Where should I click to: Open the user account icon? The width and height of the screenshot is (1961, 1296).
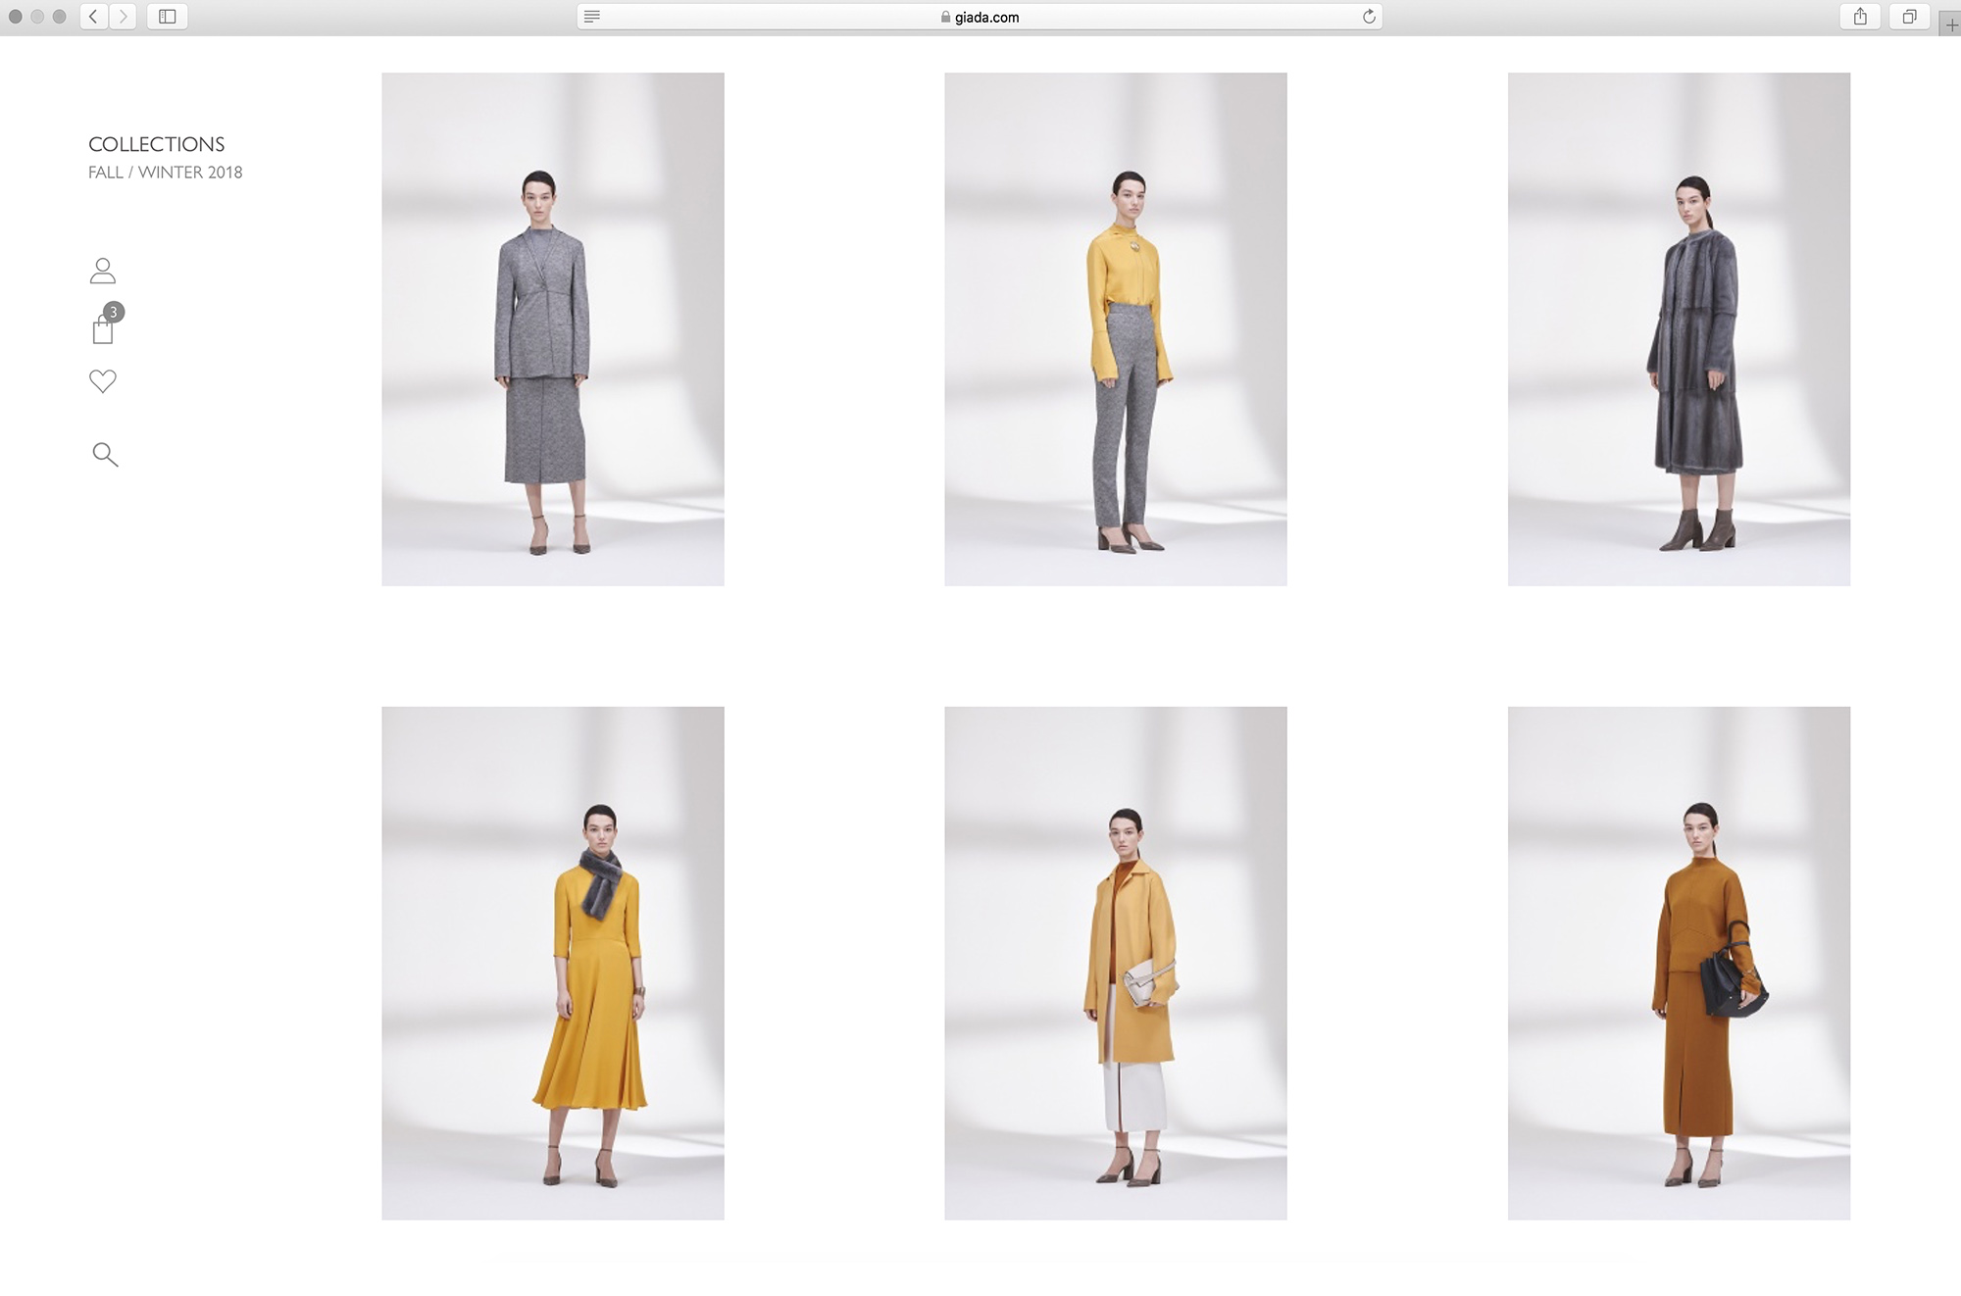[103, 271]
